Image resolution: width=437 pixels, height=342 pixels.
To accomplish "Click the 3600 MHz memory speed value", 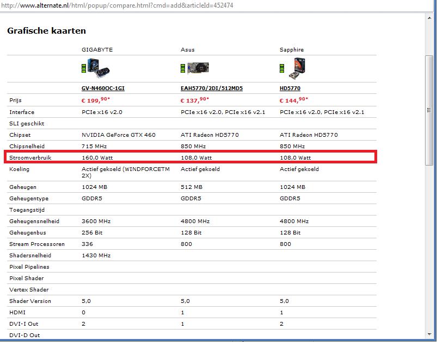I will (x=96, y=221).
